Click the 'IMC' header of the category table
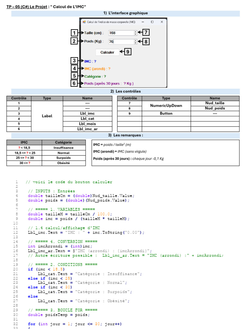Image resolution: width=246 pixels, height=329 pixels. [24, 142]
